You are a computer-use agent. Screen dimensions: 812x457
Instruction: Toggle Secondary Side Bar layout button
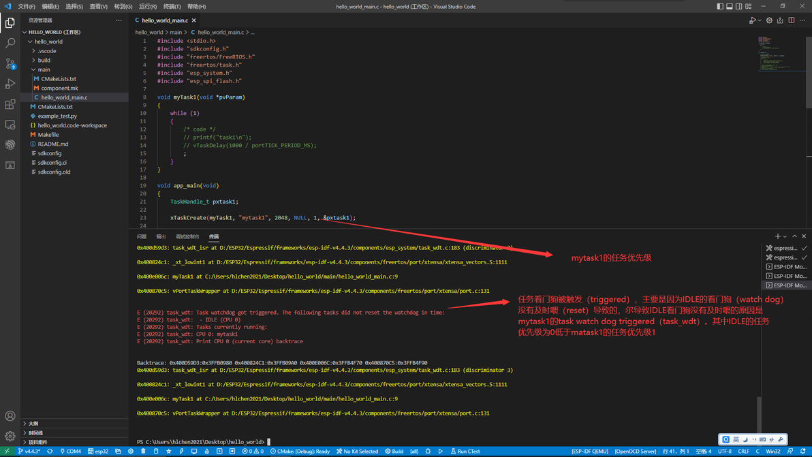pyautogui.click(x=738, y=6)
